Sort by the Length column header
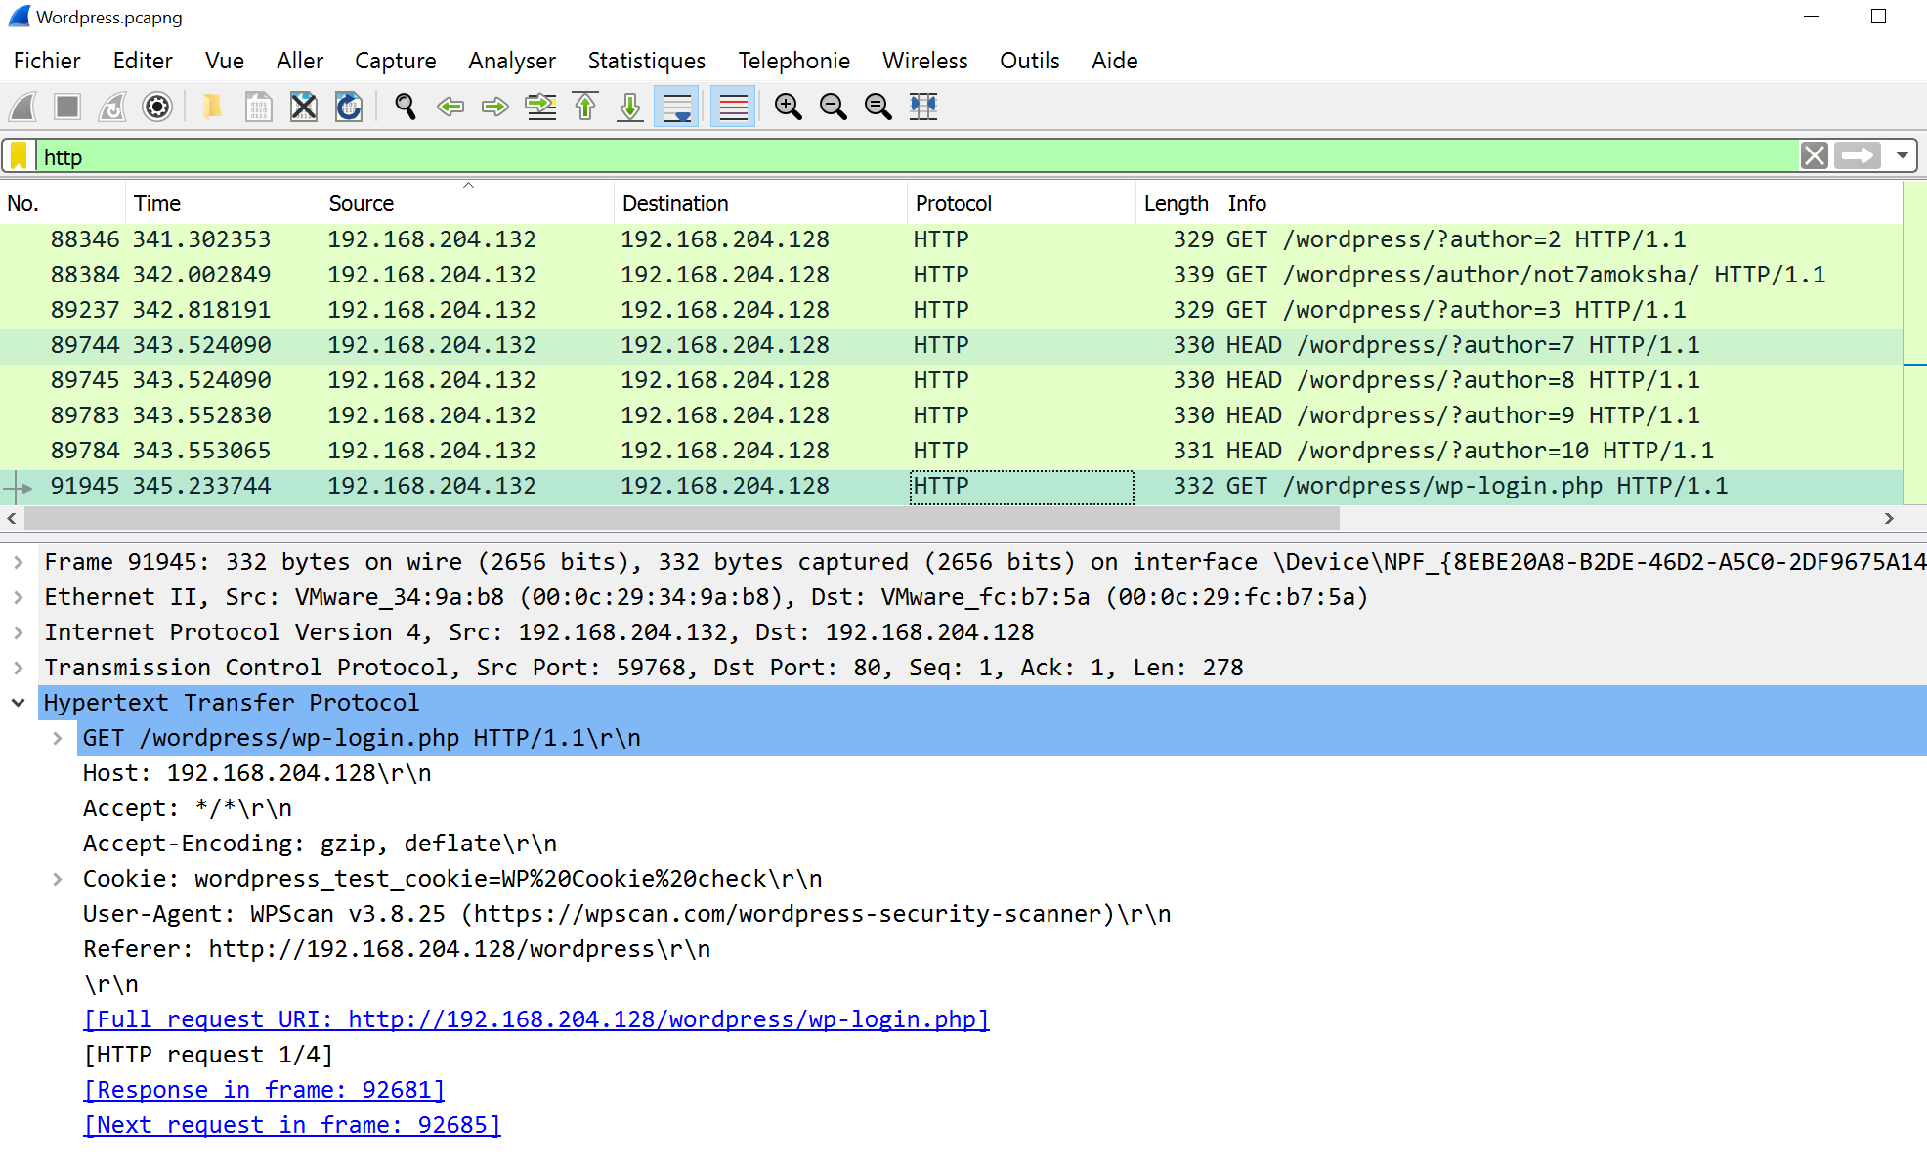 tap(1178, 203)
